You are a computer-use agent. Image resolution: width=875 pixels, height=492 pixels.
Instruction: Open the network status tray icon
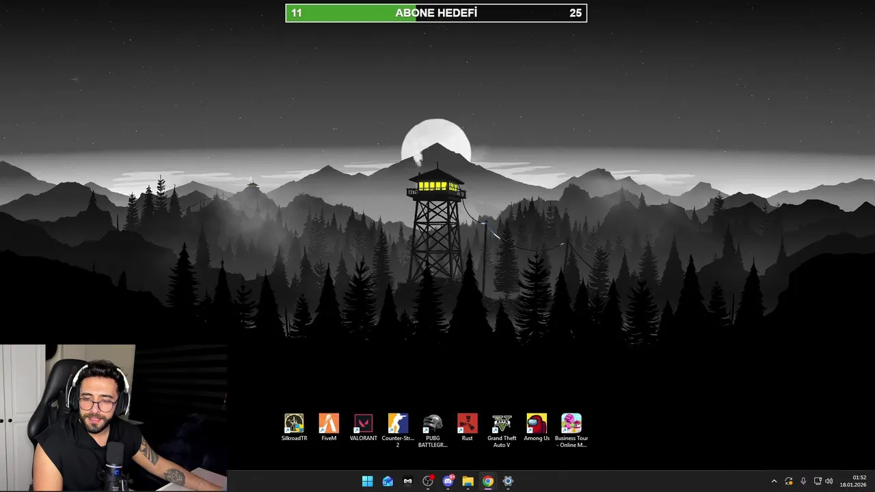[818, 481]
